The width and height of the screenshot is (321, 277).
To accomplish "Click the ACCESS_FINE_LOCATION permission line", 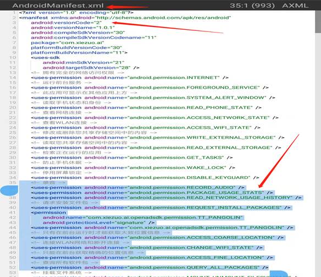I will click(x=152, y=258).
